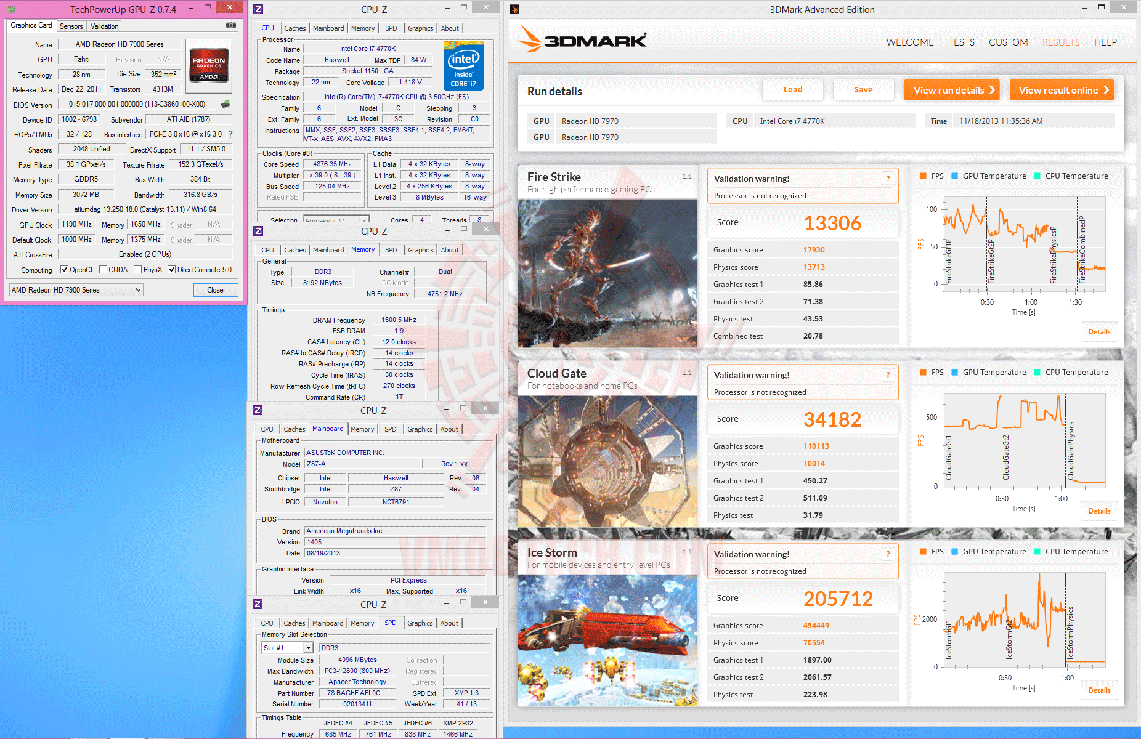1141x739 pixels.
Task: Toggle the OpenCL checkbox in GPU-Z
Action: [x=64, y=270]
